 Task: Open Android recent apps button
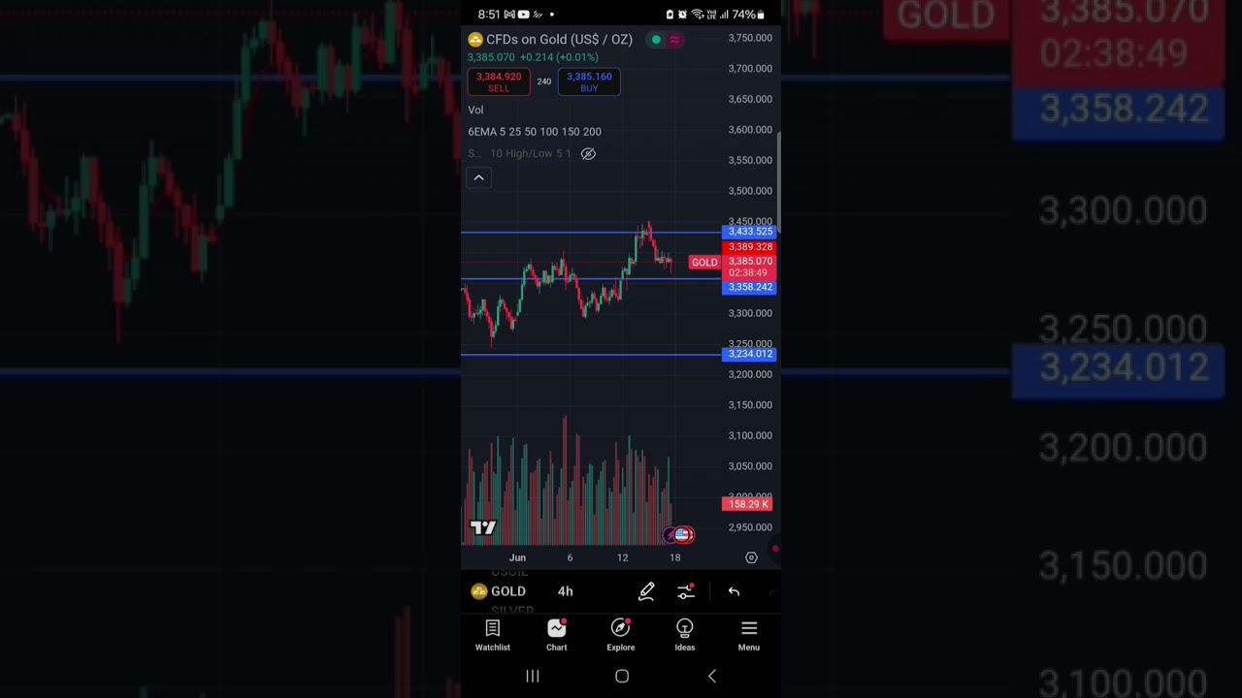click(533, 677)
